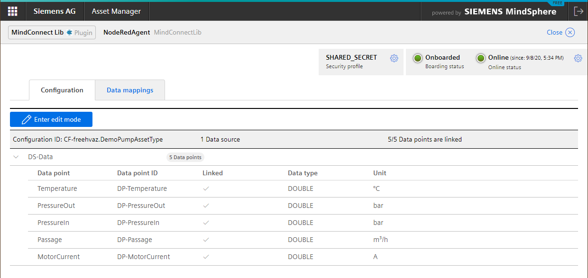Select the MotorCurrent data point name

58,257
